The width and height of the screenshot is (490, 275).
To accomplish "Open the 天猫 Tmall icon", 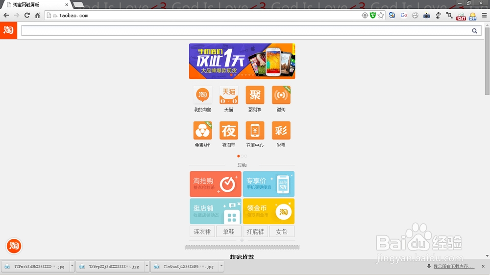I will 229,99.
